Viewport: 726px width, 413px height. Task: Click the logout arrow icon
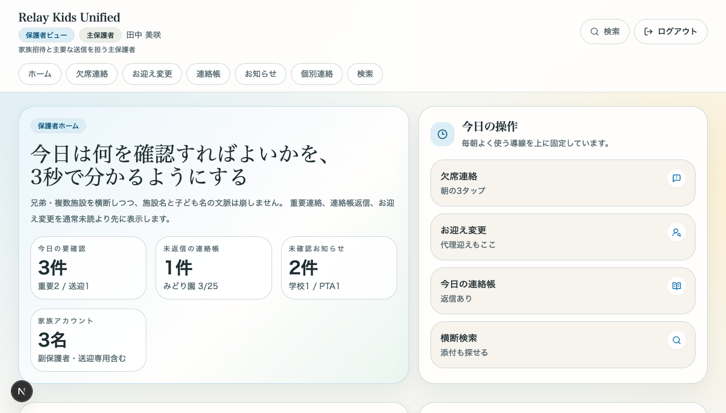(x=649, y=32)
